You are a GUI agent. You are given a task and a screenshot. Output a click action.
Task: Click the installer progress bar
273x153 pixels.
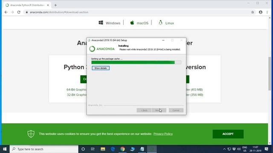coord(136,62)
